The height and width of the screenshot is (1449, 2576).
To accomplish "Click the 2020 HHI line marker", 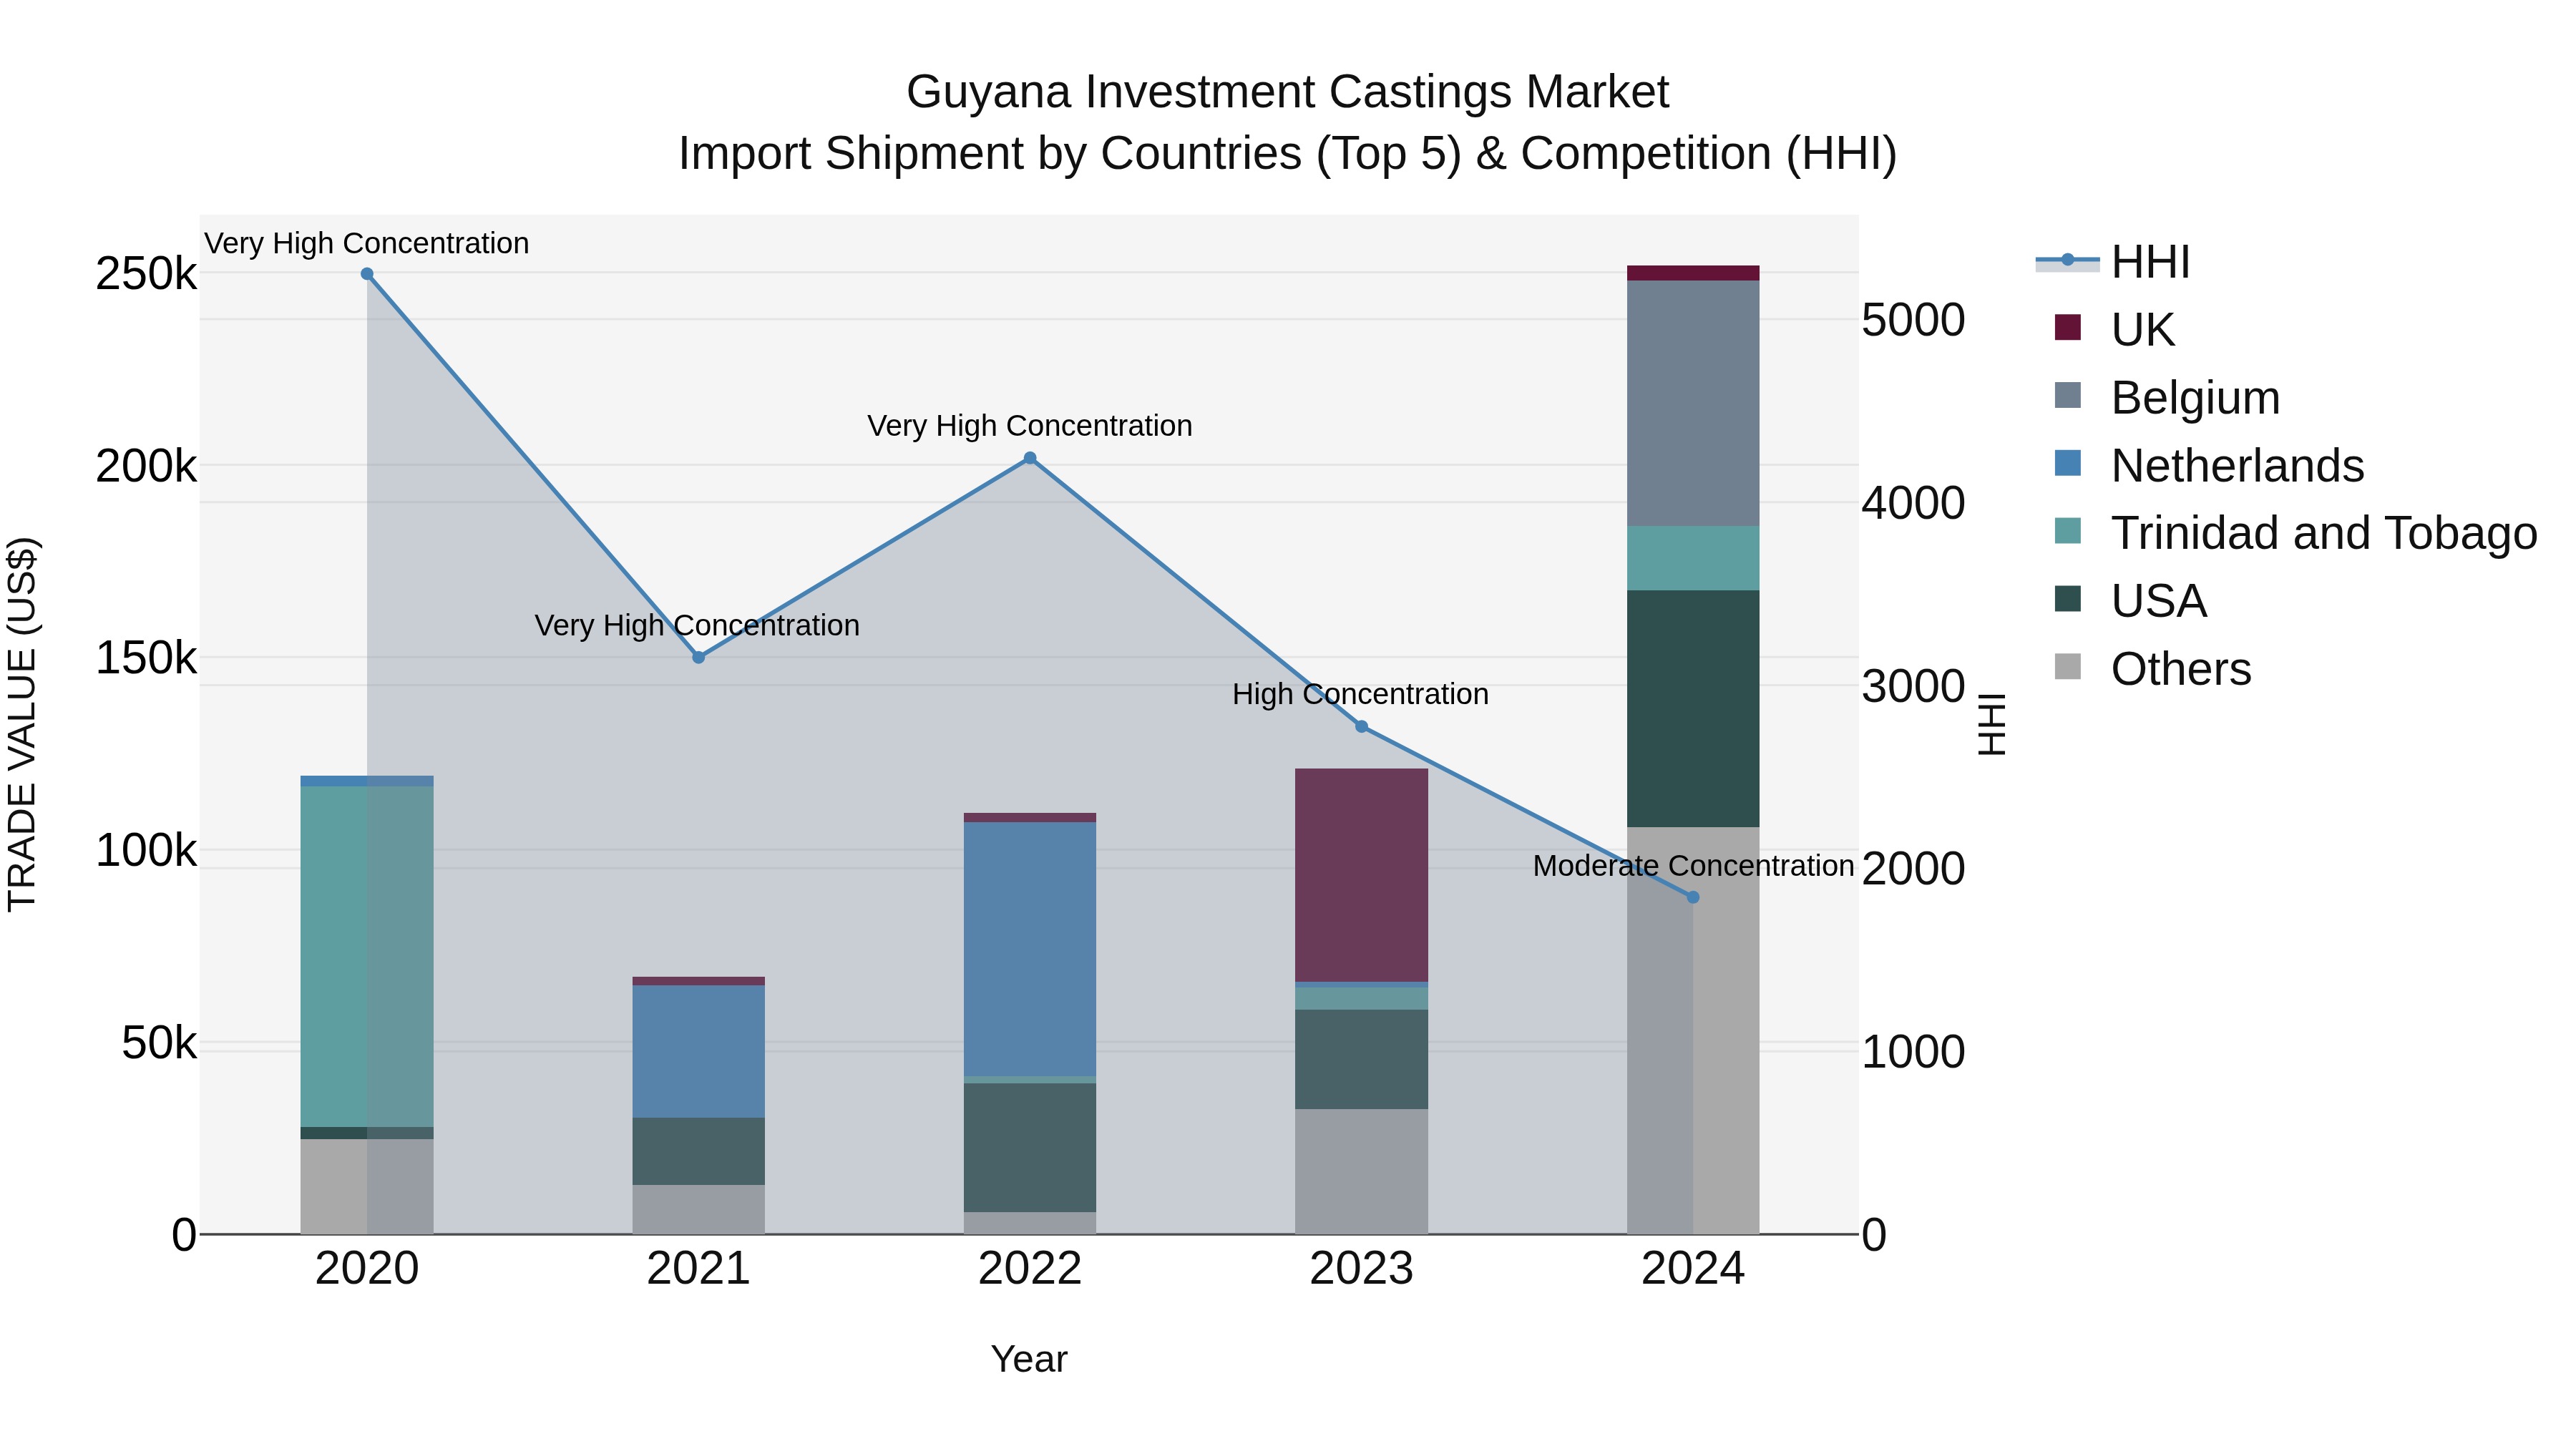I will [367, 274].
